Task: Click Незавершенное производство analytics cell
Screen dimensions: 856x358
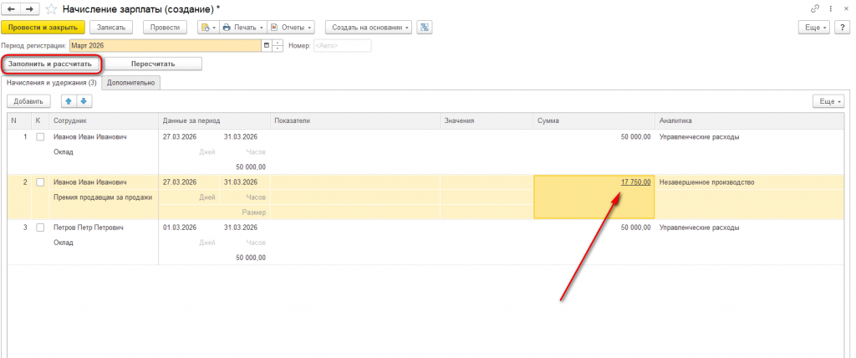Action: [707, 182]
